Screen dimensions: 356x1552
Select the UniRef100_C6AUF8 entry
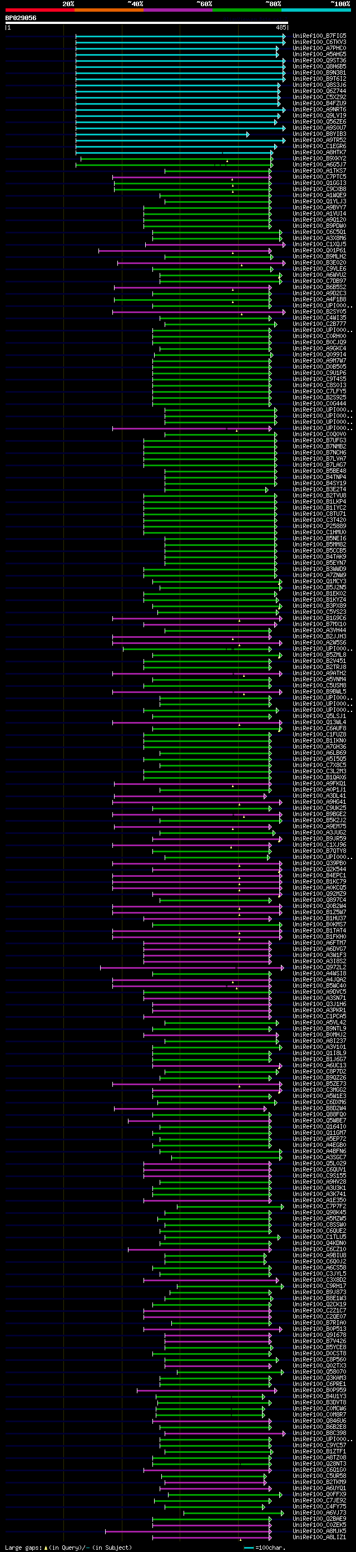coord(319,729)
